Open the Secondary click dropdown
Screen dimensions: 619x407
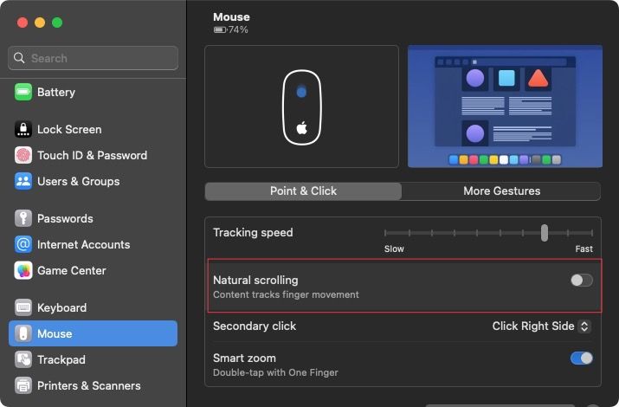541,326
